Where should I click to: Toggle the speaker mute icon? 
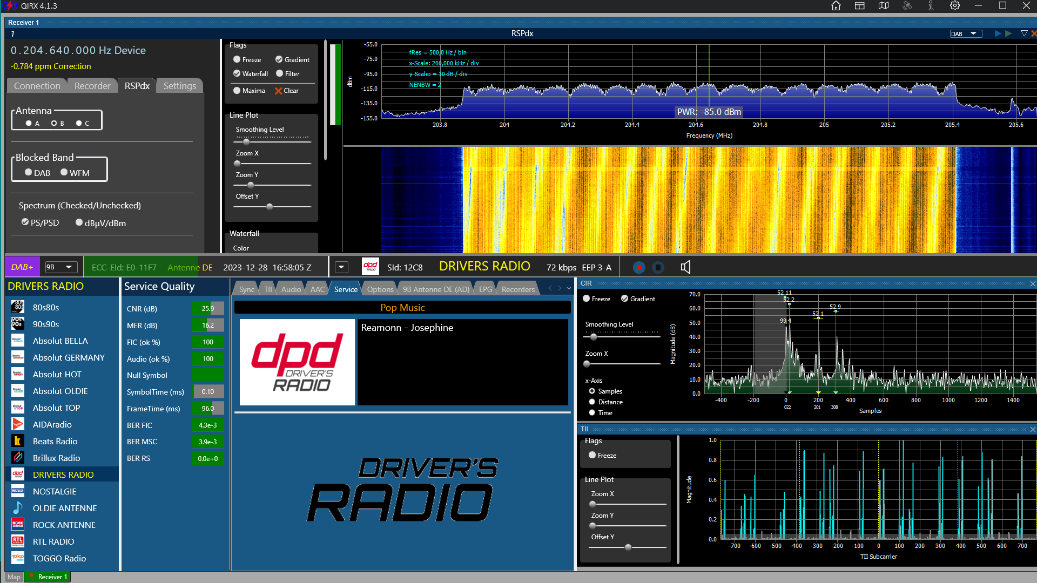tap(685, 267)
